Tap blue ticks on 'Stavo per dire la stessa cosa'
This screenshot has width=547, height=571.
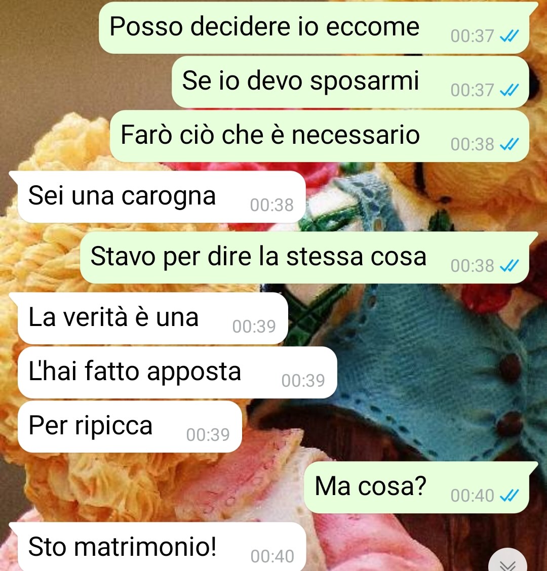click(x=509, y=265)
